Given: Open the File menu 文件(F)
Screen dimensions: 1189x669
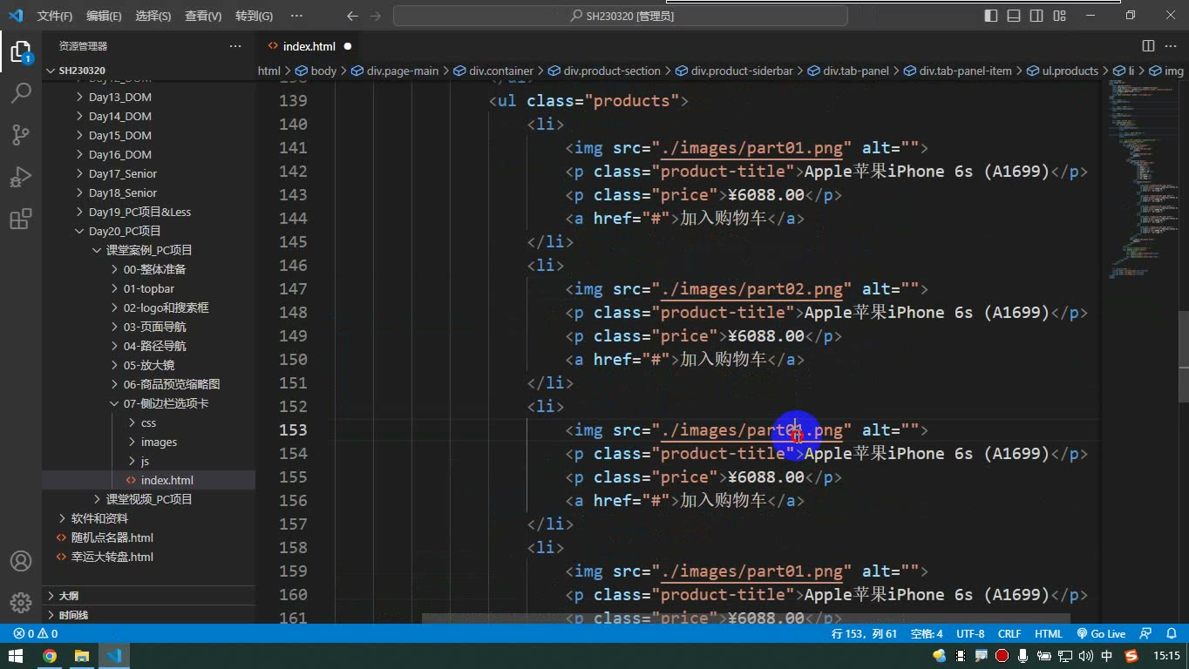Looking at the screenshot, I should coord(55,16).
